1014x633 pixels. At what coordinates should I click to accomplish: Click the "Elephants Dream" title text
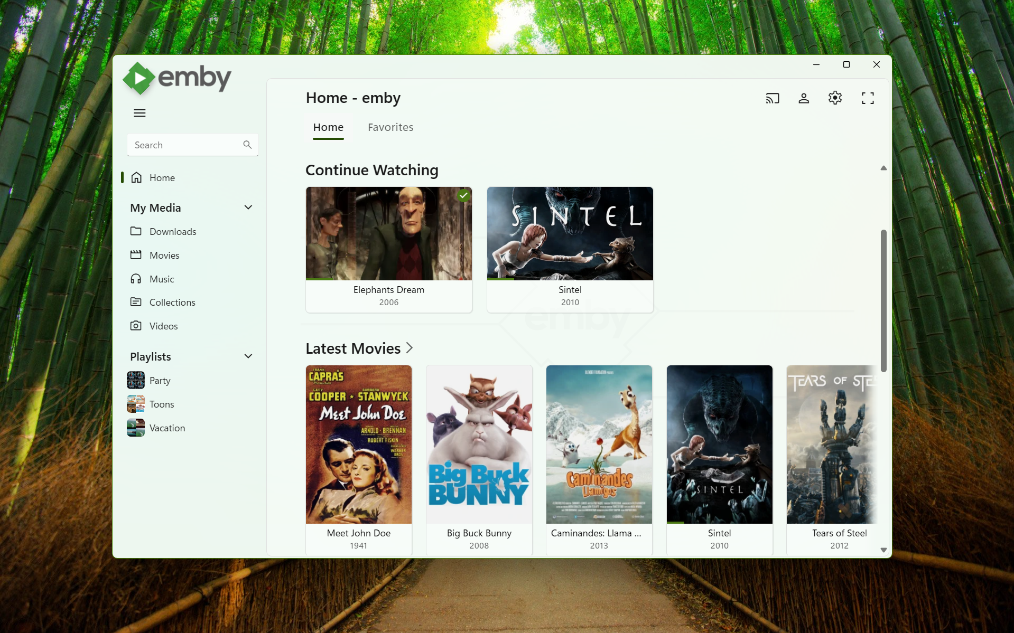389,290
